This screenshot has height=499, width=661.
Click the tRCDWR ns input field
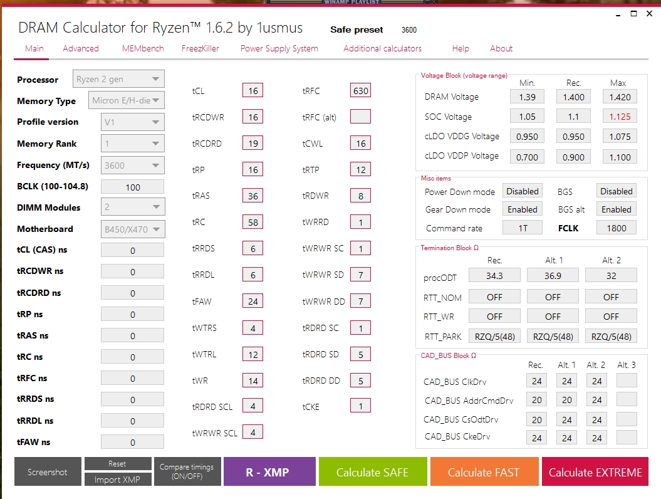[132, 271]
